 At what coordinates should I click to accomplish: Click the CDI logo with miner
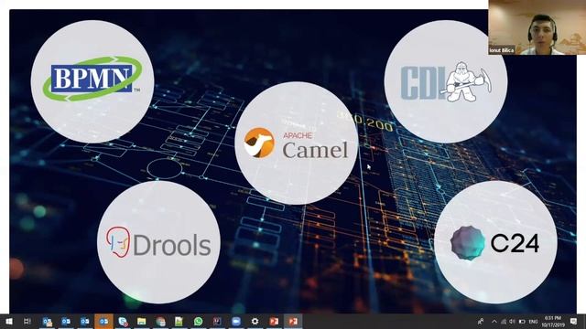[x=446, y=81]
